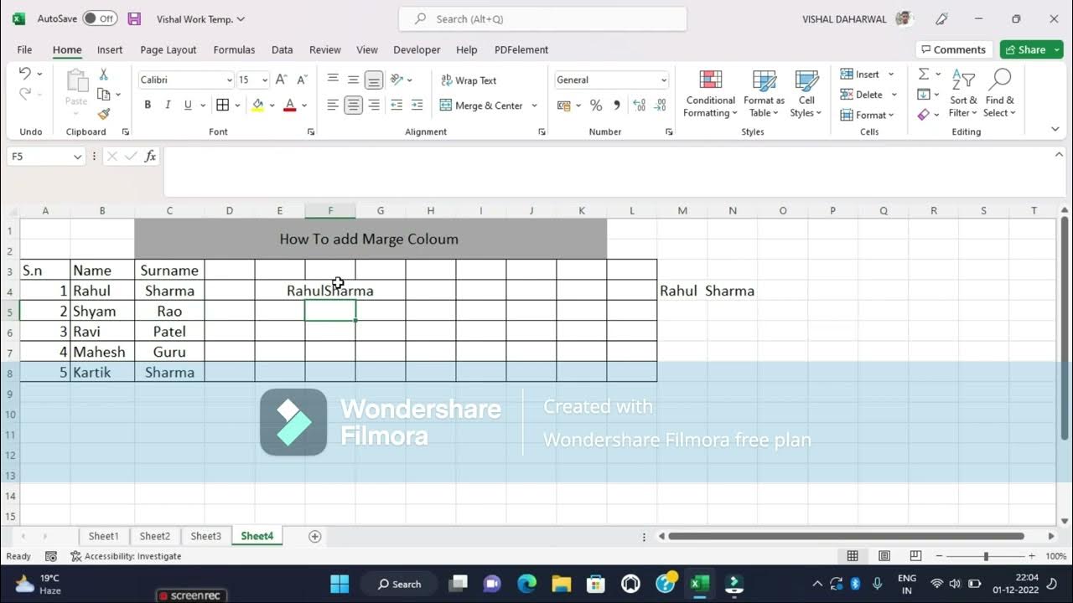Click in the Search (Alt+Q) box
This screenshot has width=1073, height=603.
[542, 18]
